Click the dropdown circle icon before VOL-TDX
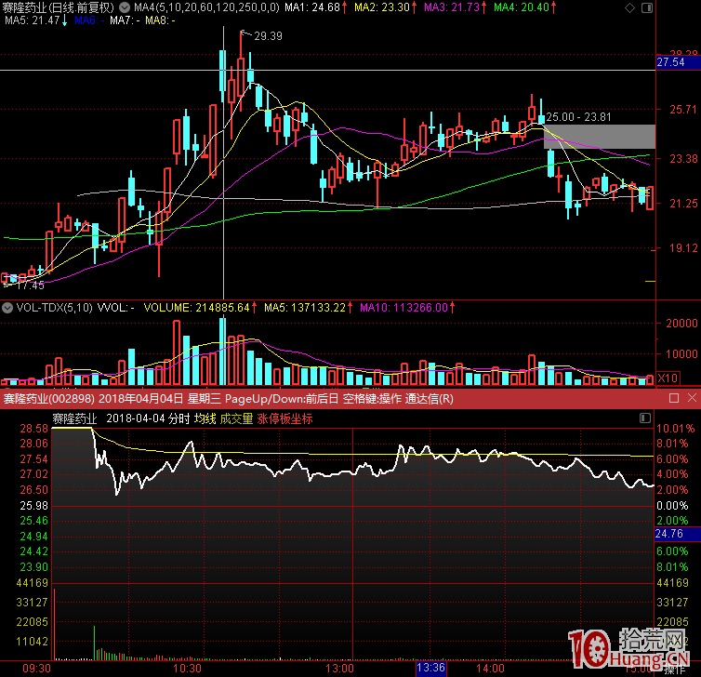 [x=8, y=307]
